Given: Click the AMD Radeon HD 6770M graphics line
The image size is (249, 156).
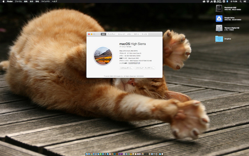Looking at the screenshot, I should tap(135, 61).
